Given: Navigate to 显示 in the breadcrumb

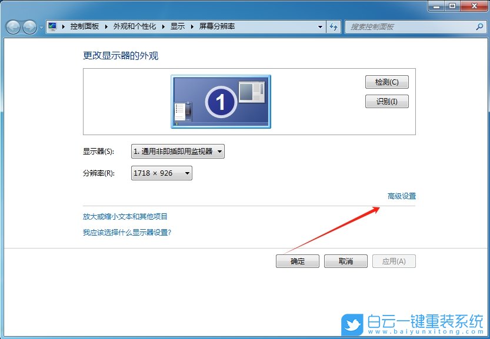Looking at the screenshot, I should coord(178,26).
